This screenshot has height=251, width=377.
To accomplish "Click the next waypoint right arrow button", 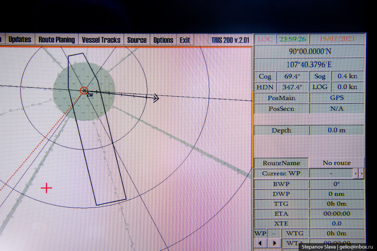I will (274, 243).
